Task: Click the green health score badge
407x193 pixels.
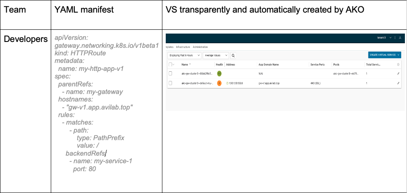Action: click(x=219, y=73)
